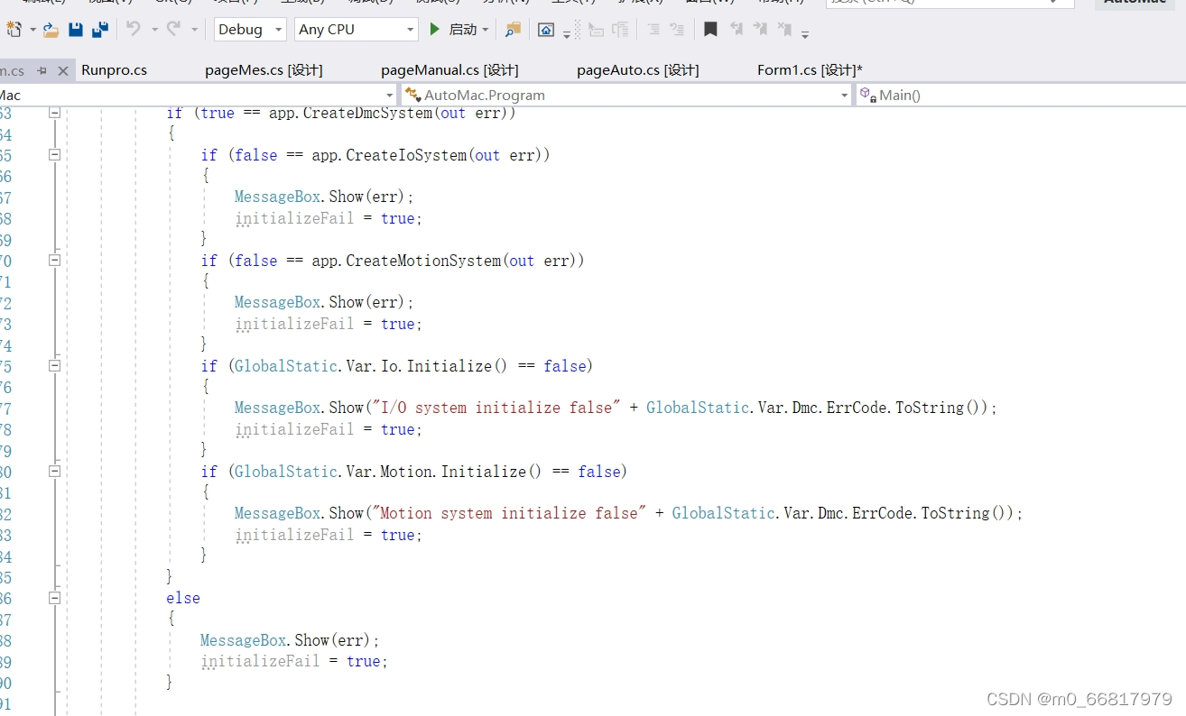Open the AutoMac.Program type navigation dropdown

coord(626,95)
